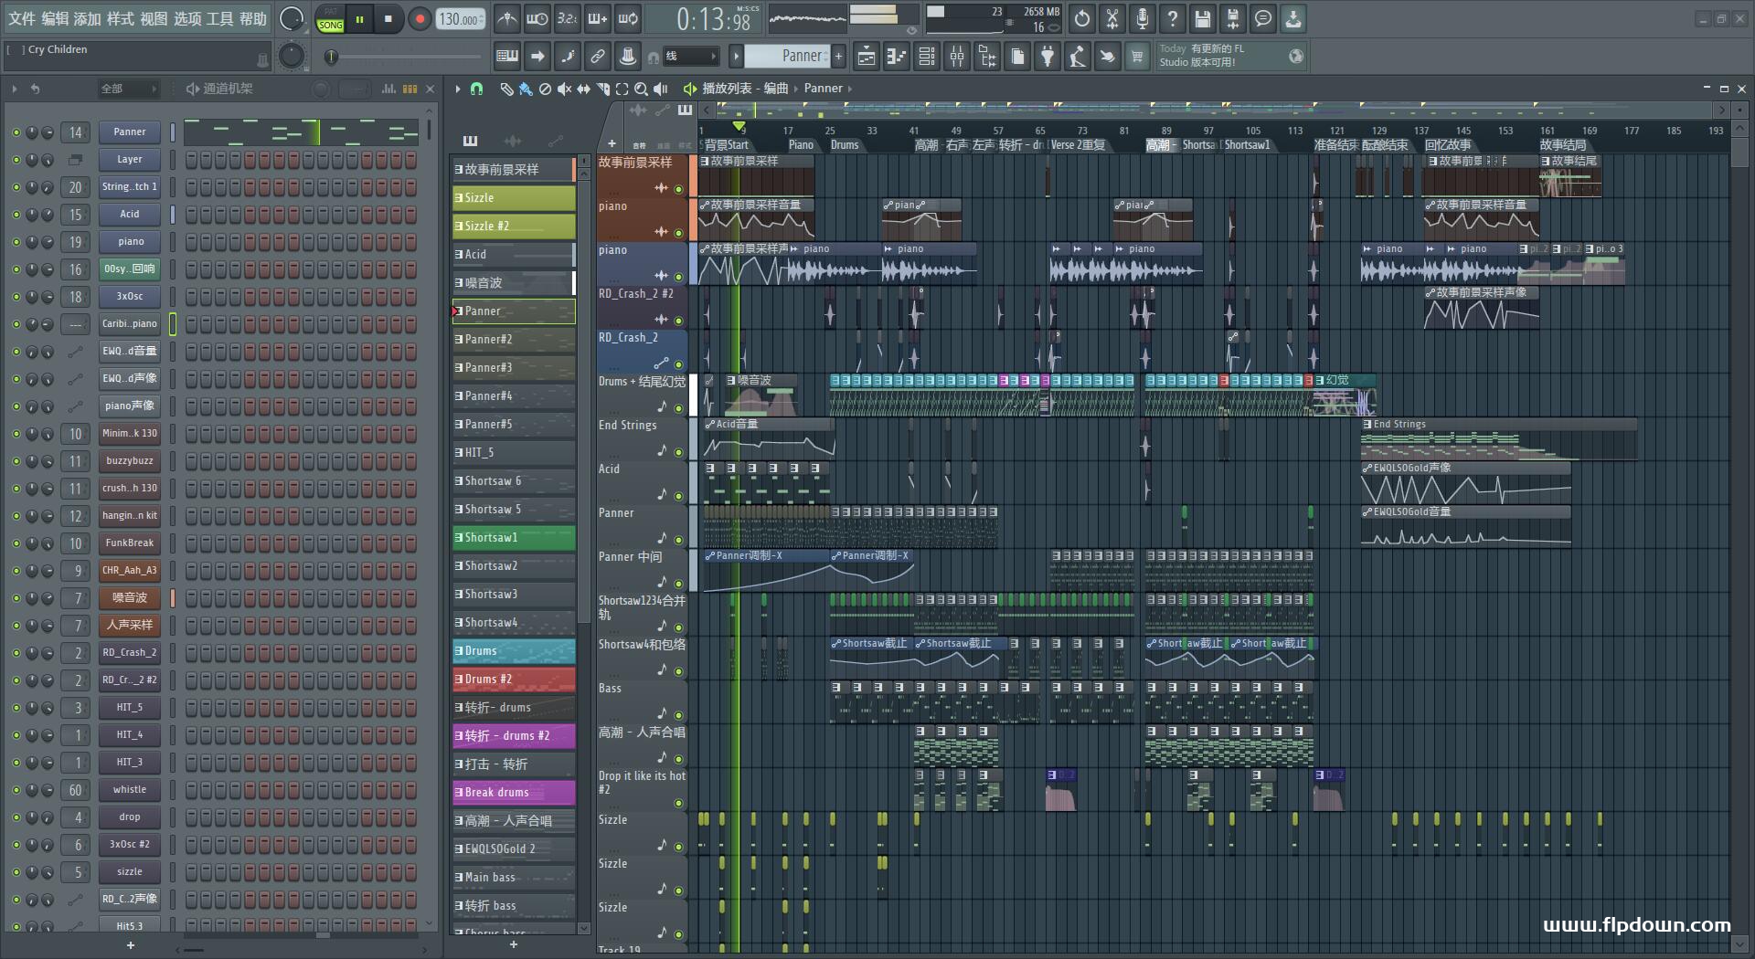Open the 全部 channel filter dropdown
The width and height of the screenshot is (1755, 959).
click(129, 89)
